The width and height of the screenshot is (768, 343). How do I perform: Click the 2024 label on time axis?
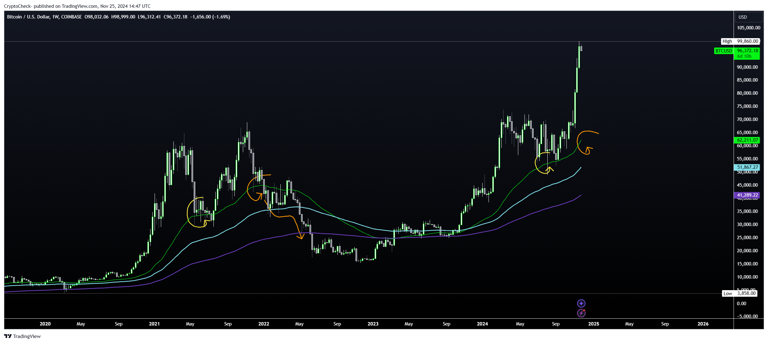coord(482,324)
